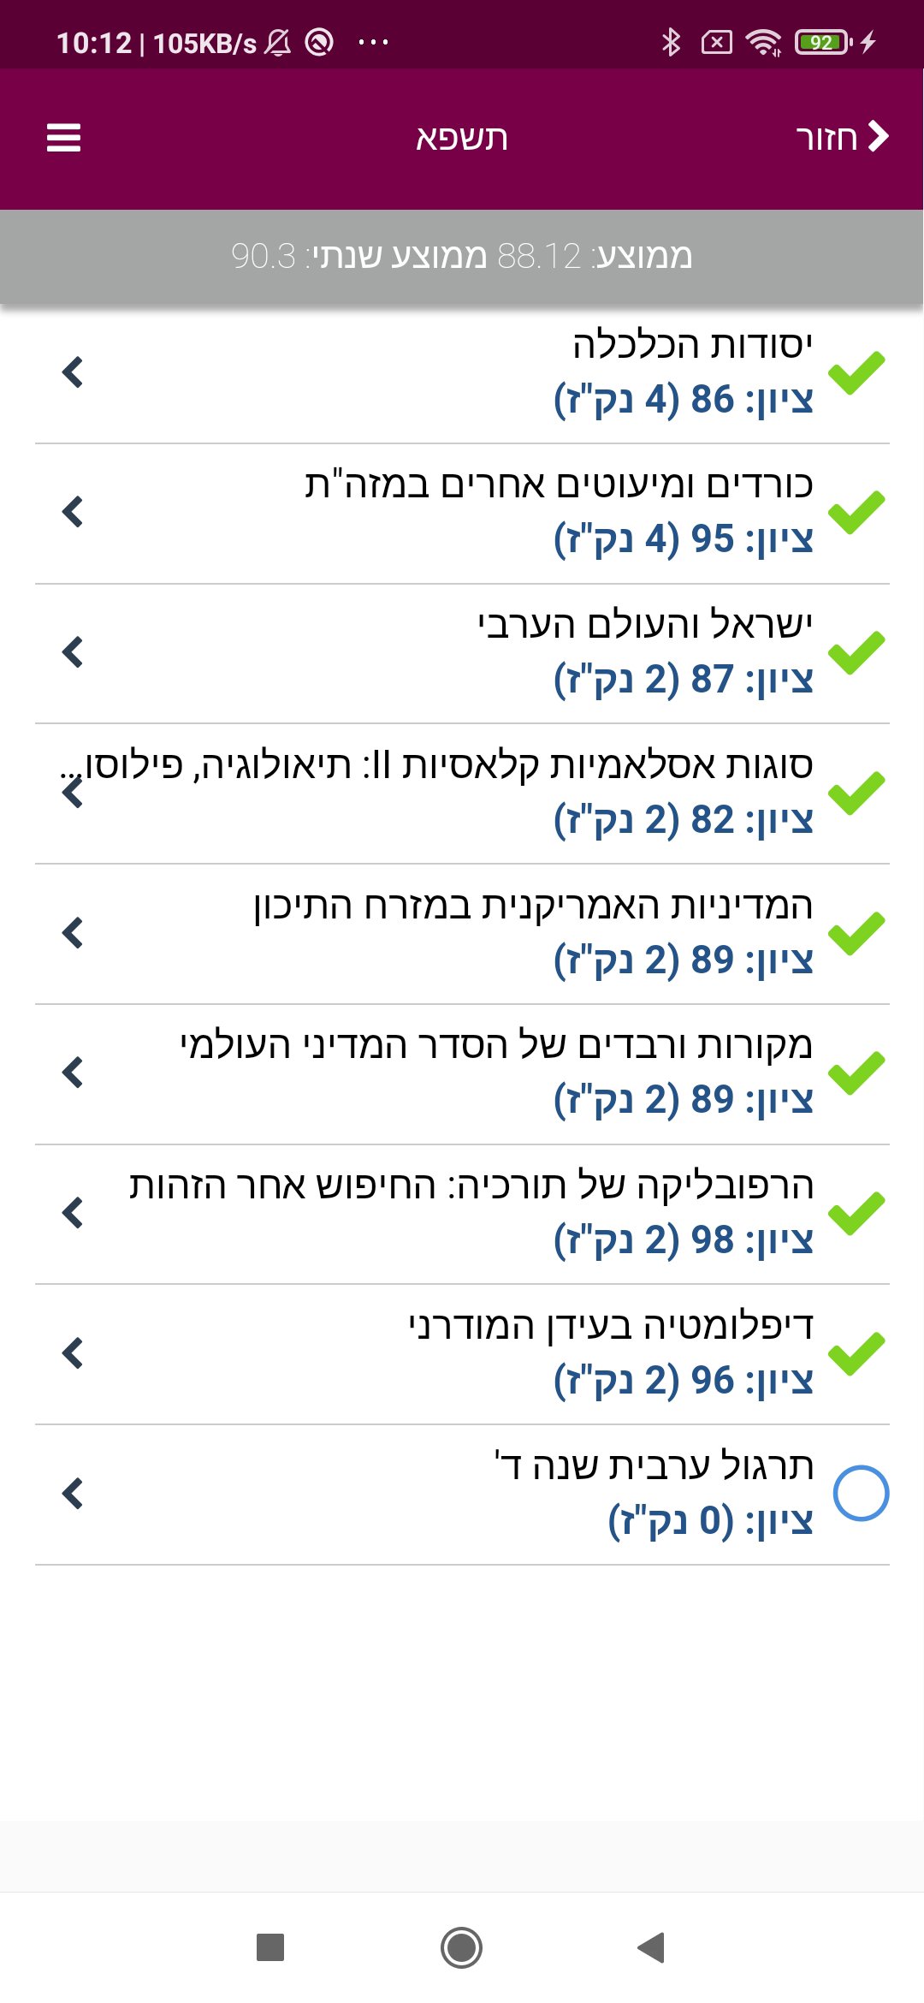Tap green checkmark for הרפובליקה של תורכיה
Image resolution: width=924 pixels, height=2003 pixels.
point(856,1214)
